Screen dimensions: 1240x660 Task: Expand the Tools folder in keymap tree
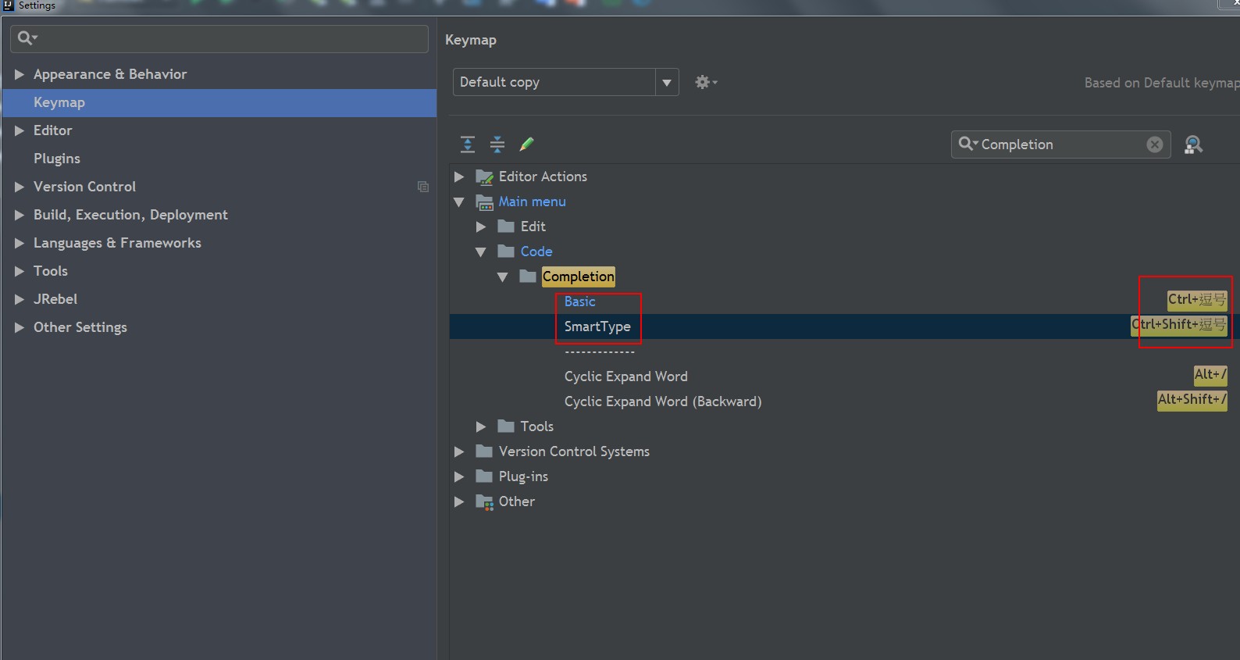click(481, 427)
